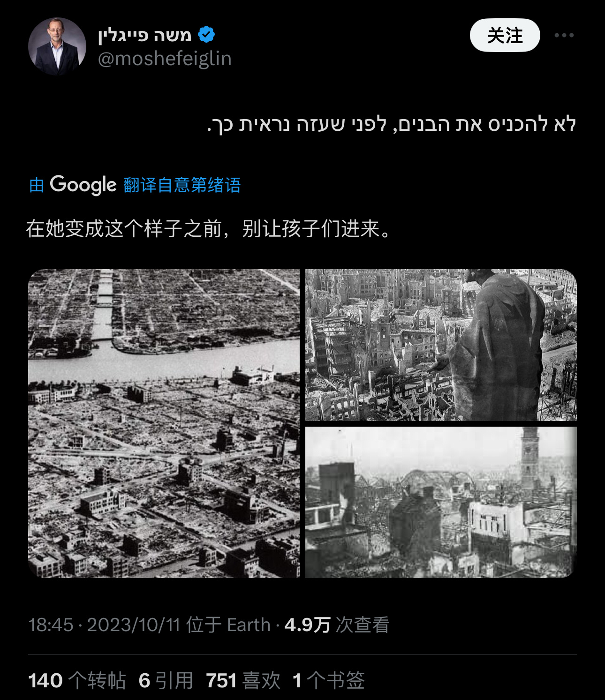Open the 1 个书签 bookmarks count
This screenshot has height=700, width=605.
click(x=328, y=680)
